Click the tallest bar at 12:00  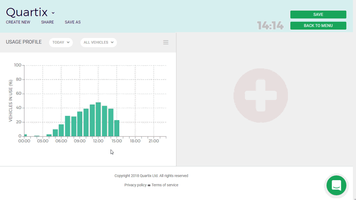(98, 120)
